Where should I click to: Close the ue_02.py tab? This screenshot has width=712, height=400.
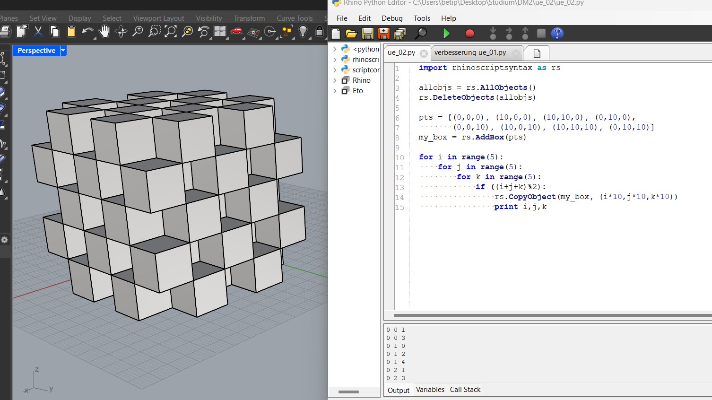424,54
